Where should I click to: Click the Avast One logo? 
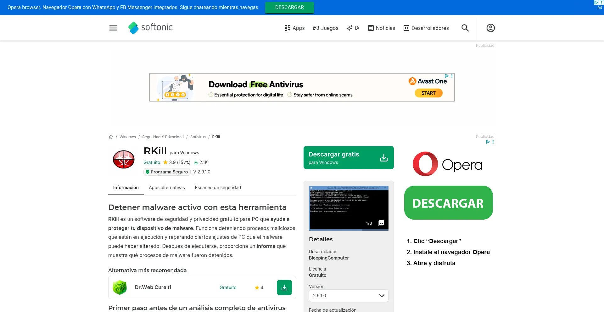(428, 81)
